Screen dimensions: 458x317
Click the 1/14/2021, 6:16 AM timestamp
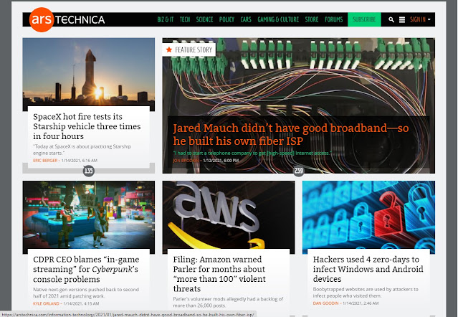pyautogui.click(x=80, y=161)
